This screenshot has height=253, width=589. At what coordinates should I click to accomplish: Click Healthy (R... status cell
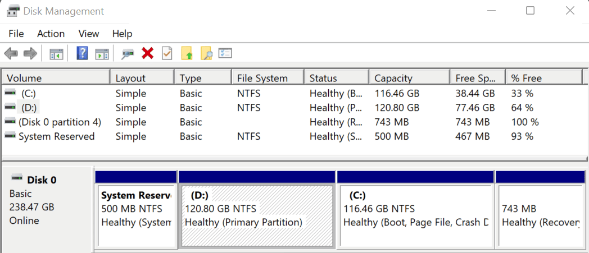point(336,122)
